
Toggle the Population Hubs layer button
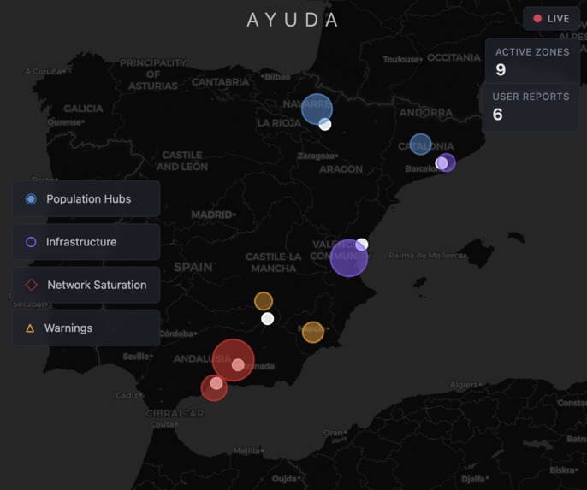(x=86, y=198)
